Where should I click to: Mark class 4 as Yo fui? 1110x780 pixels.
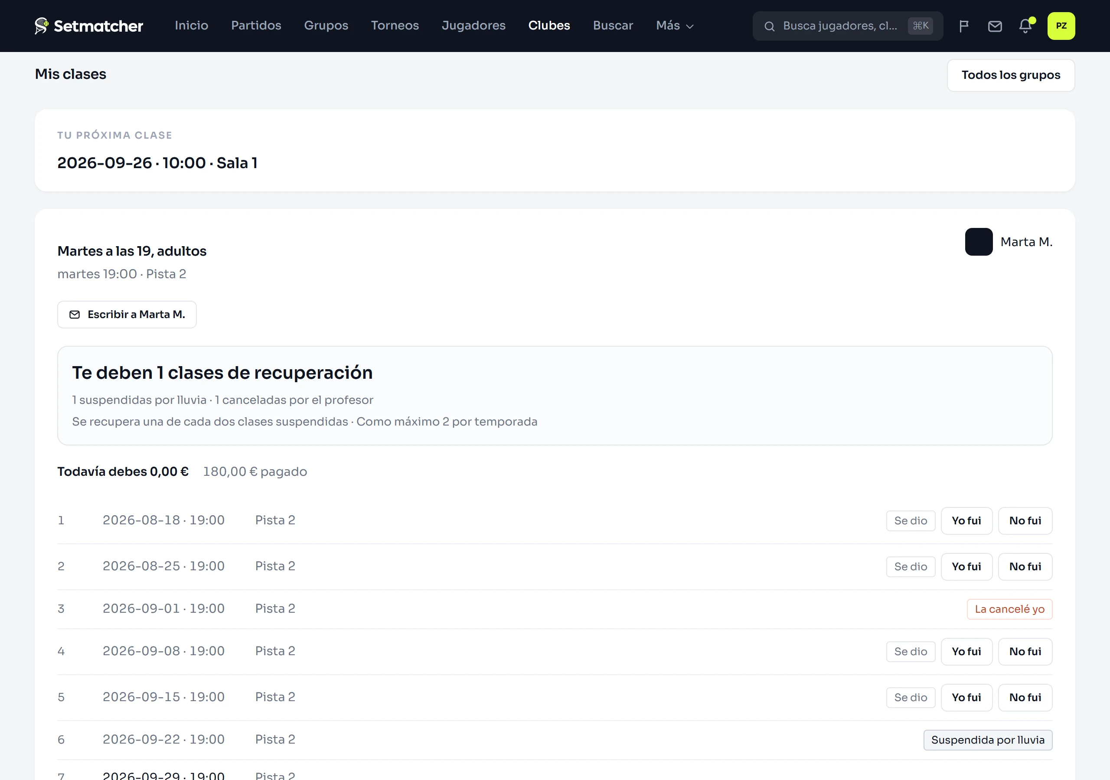pyautogui.click(x=966, y=651)
